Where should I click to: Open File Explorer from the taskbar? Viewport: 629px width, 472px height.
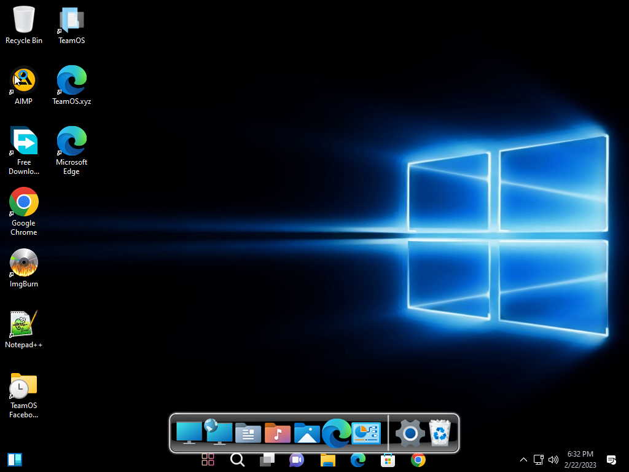tap(328, 460)
